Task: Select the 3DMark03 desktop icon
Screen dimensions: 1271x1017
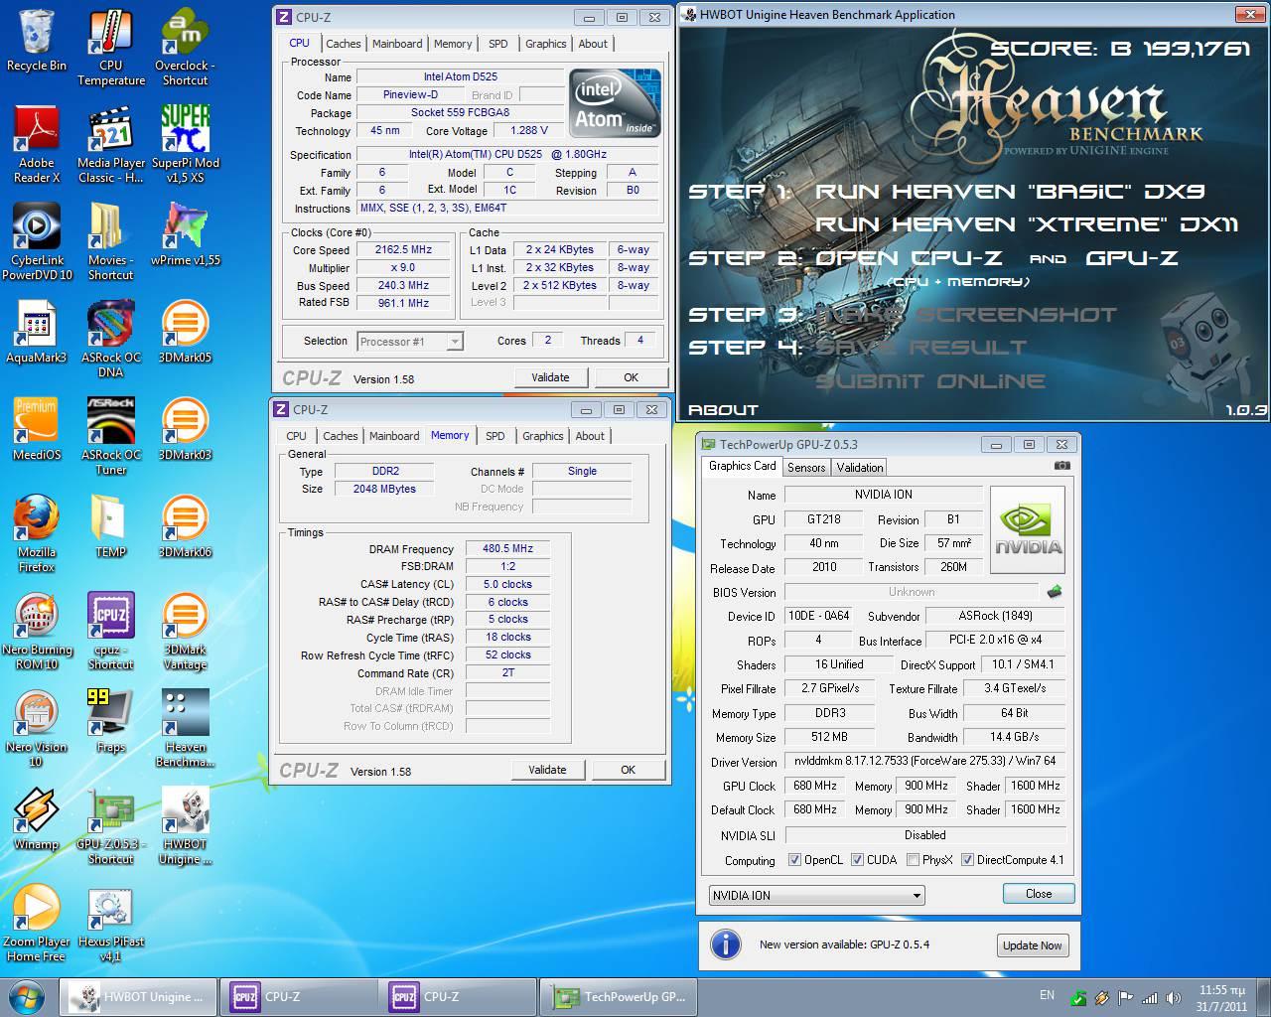Action: 185,429
